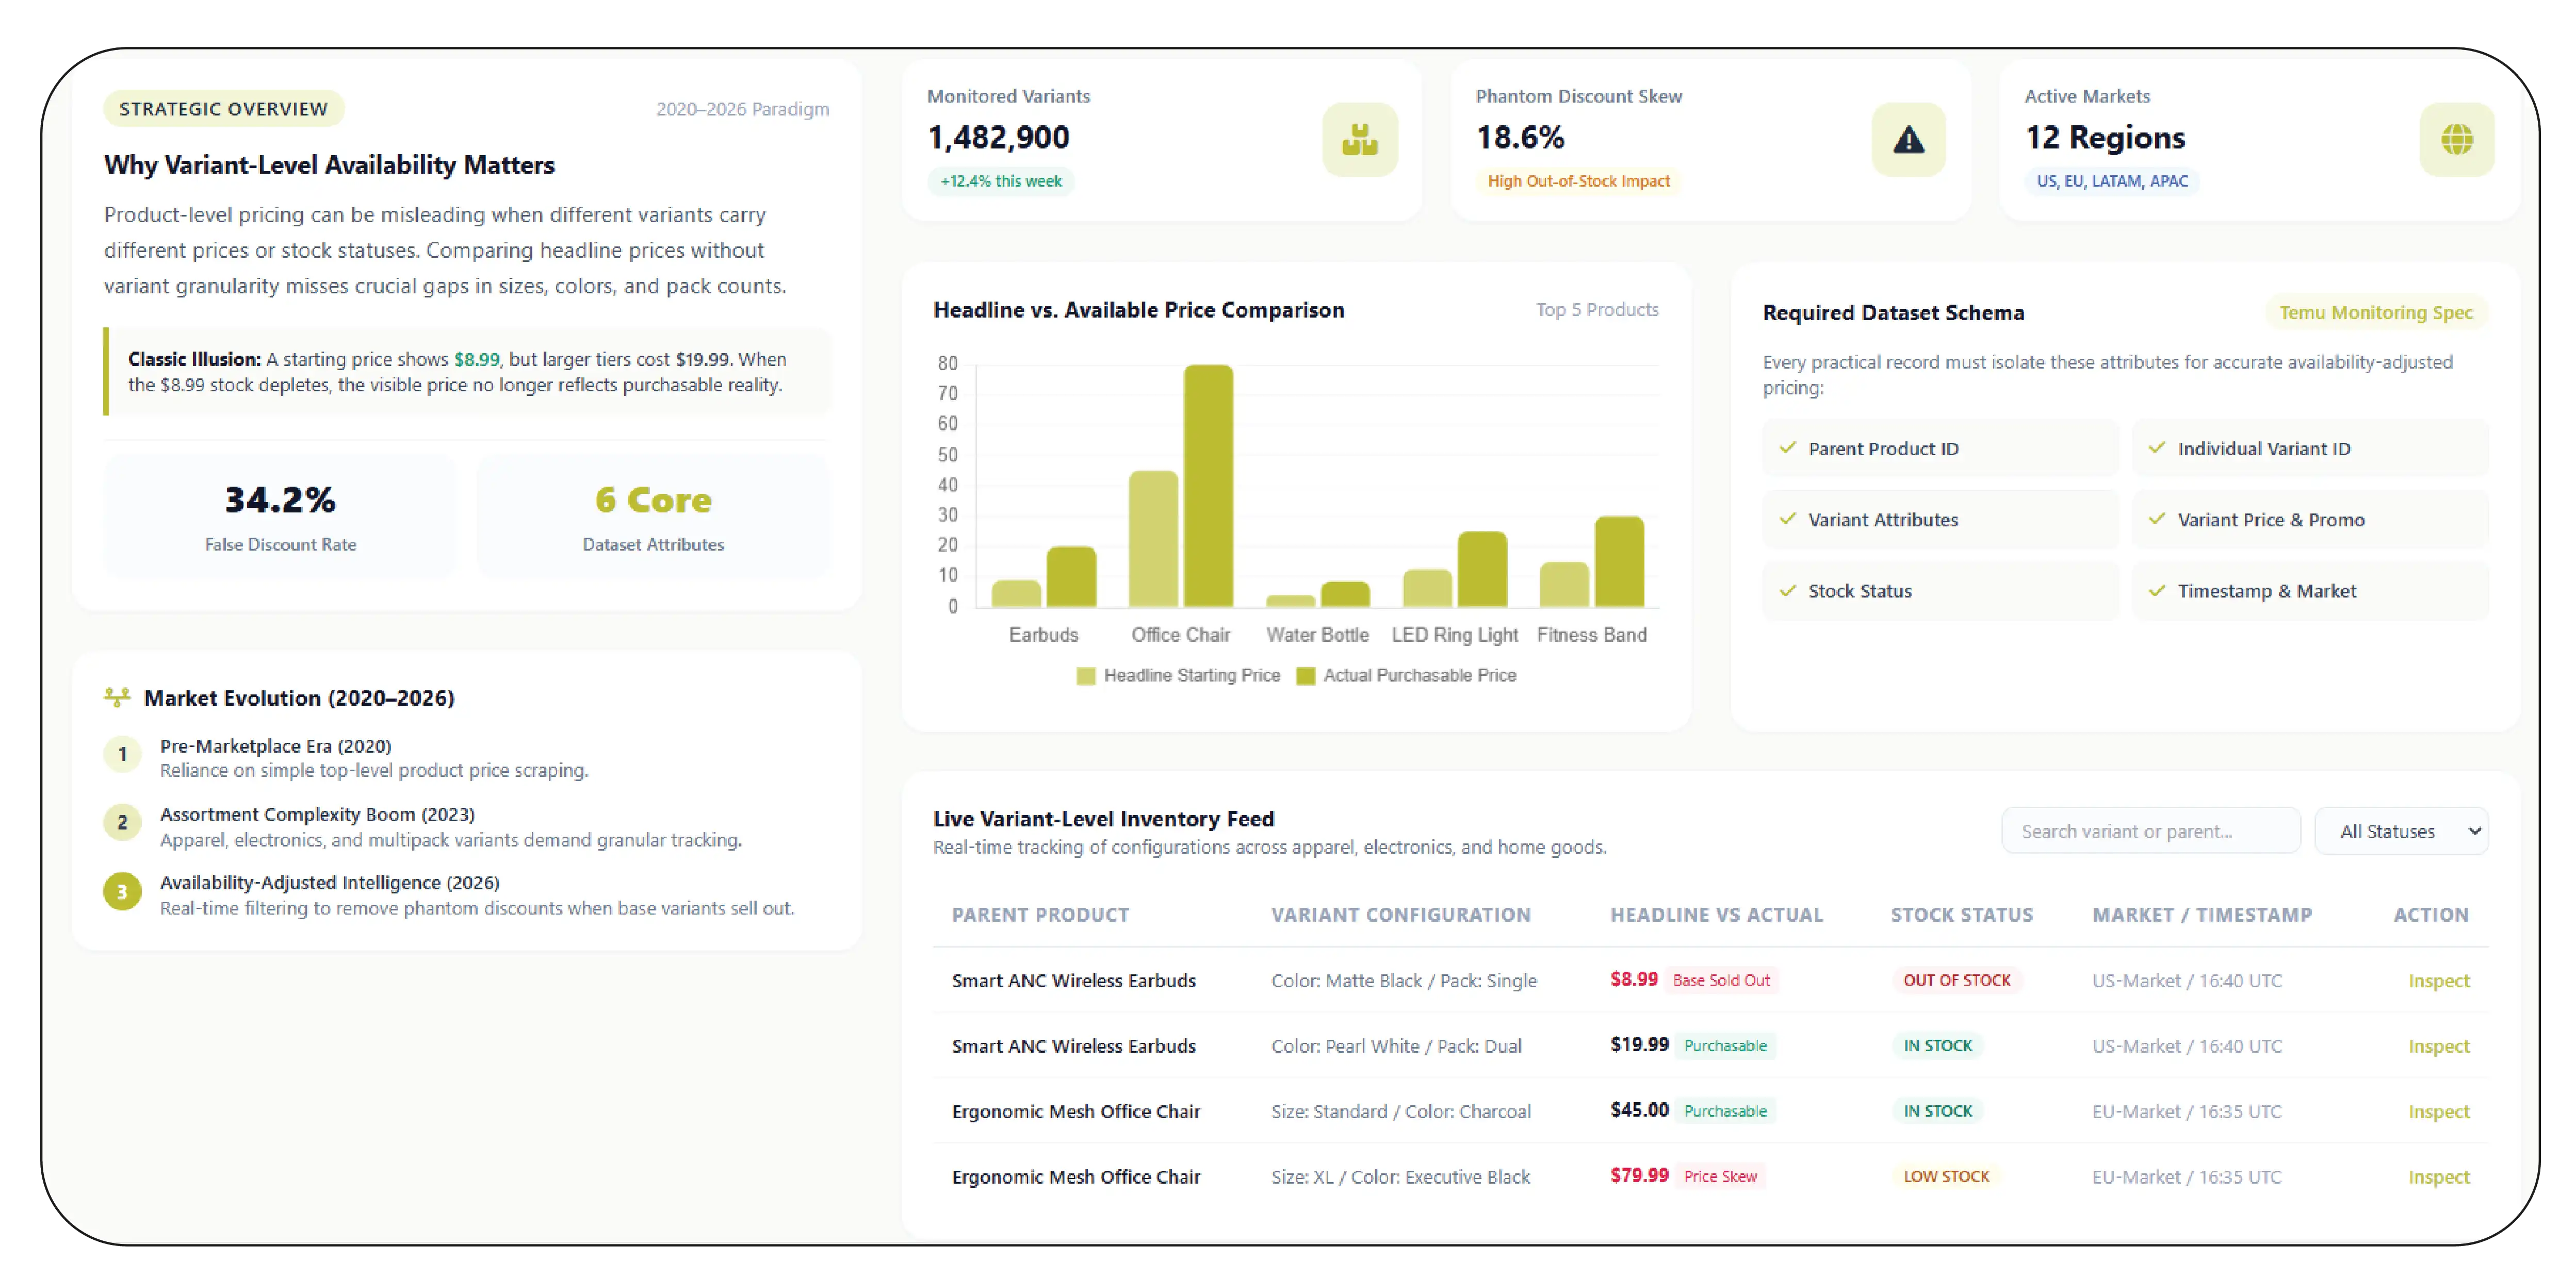Click checkmark next to Parent Product ID
Viewport: 2576px width, 1278px height.
1787,447
